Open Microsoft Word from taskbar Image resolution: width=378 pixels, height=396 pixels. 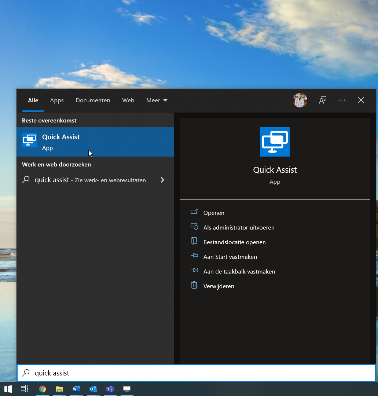tap(76, 389)
